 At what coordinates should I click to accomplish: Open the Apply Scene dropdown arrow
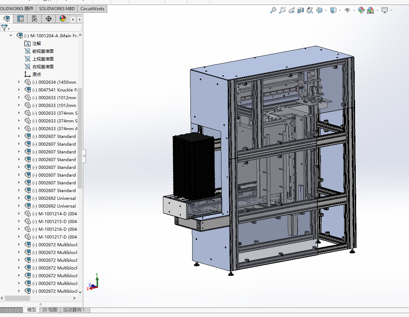377,11
